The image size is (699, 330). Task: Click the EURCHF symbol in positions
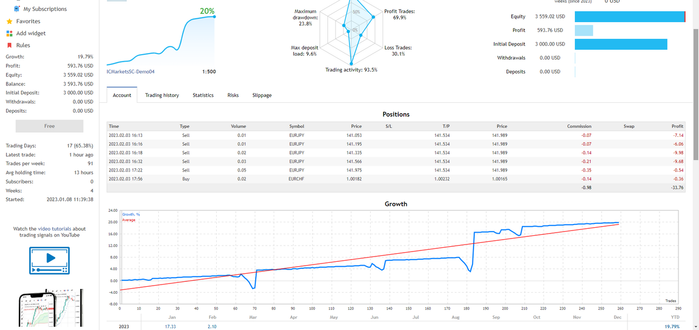tap(296, 179)
